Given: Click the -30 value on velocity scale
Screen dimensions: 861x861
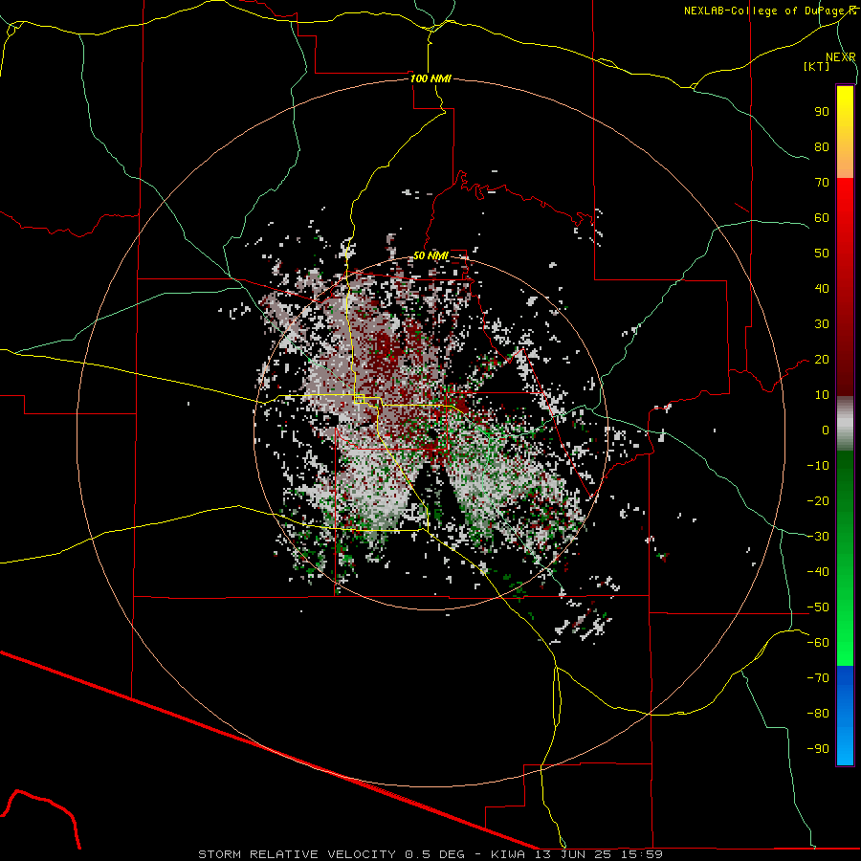Looking at the screenshot, I should 818,537.
